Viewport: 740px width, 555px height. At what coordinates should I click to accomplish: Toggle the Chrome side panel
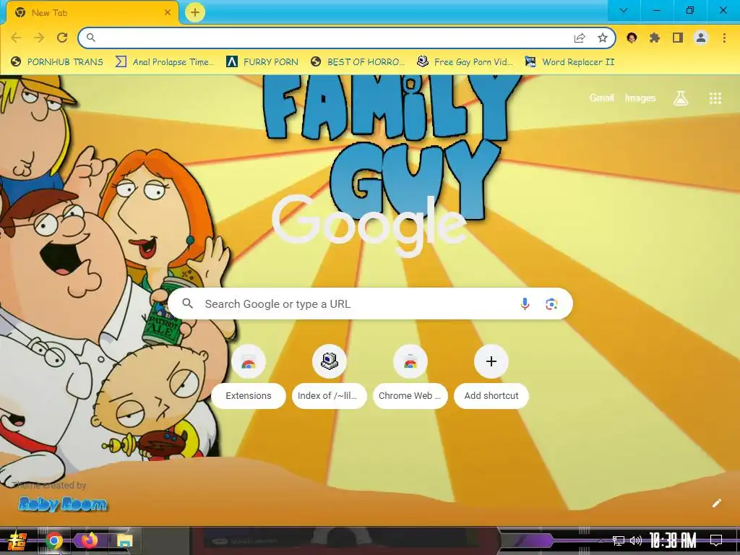pos(678,38)
